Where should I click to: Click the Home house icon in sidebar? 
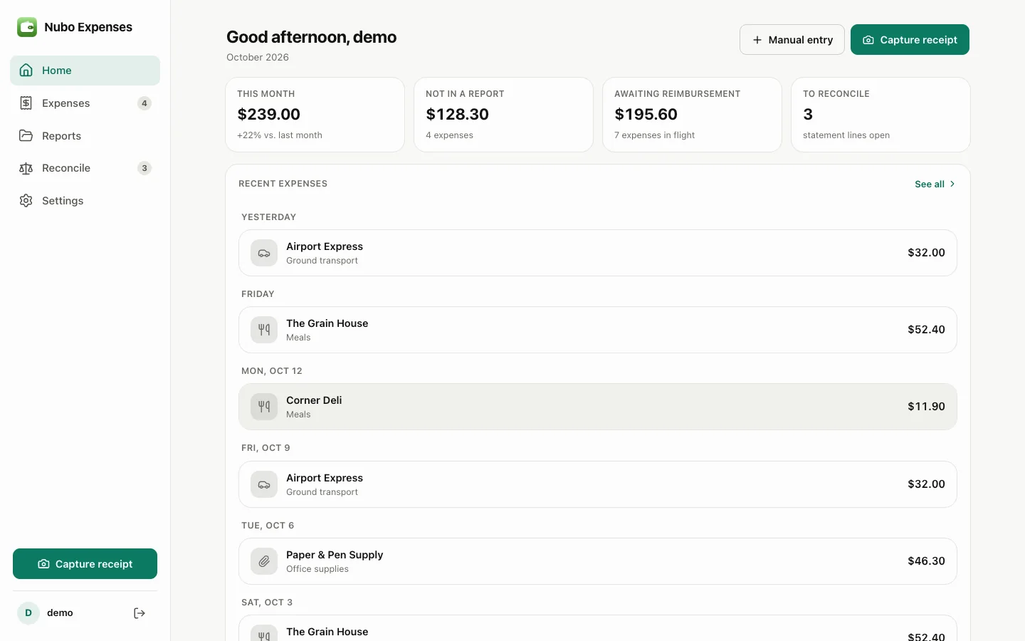click(x=26, y=71)
